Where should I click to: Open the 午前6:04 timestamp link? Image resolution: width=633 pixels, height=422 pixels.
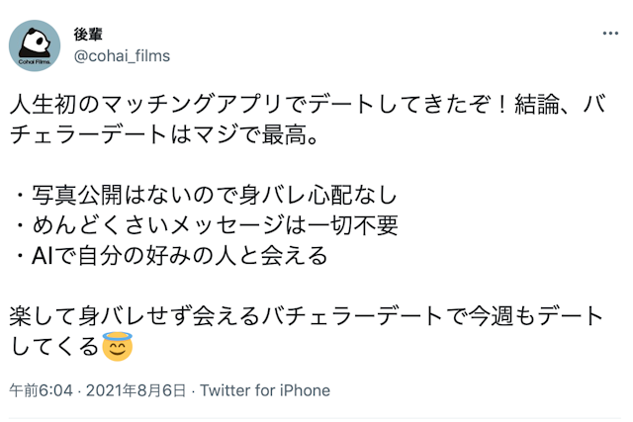pyautogui.click(x=41, y=390)
